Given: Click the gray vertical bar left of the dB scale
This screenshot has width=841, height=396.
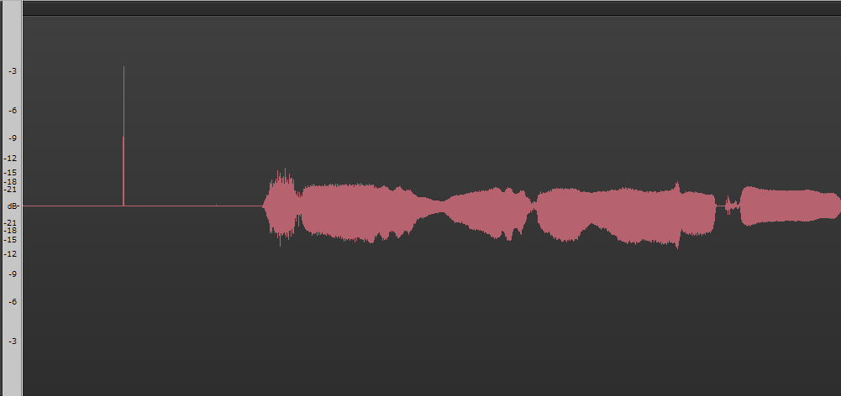Looking at the screenshot, I should (12, 198).
